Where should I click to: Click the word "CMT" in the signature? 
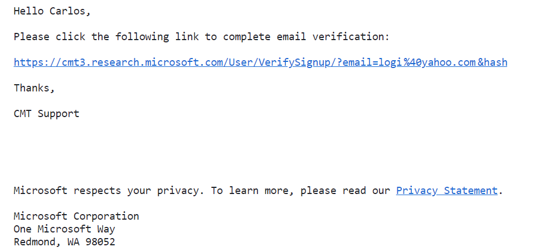pos(22,114)
